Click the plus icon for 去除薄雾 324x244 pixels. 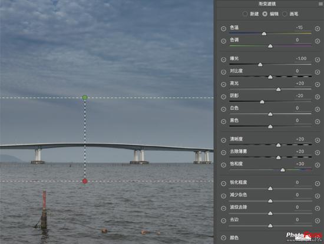318,153
